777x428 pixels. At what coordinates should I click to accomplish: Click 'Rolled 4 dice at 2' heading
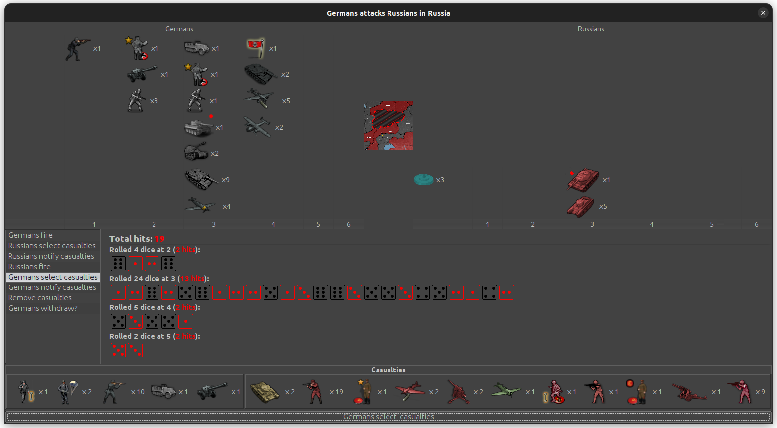pos(155,250)
